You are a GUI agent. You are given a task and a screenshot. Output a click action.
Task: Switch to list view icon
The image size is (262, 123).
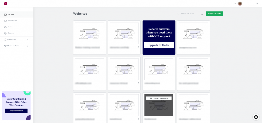coord(202,14)
